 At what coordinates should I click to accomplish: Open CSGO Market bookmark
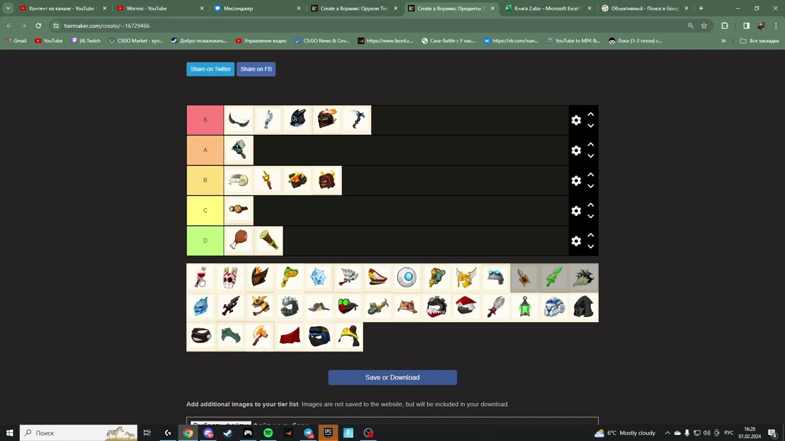coord(136,41)
